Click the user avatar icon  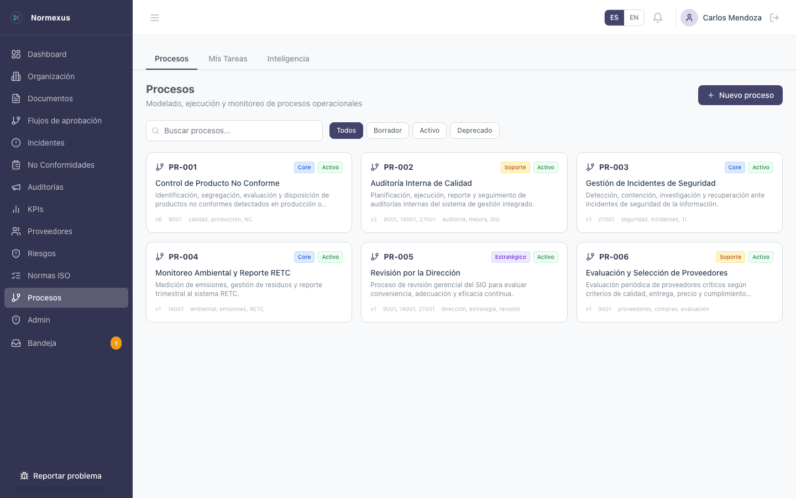[x=689, y=18]
